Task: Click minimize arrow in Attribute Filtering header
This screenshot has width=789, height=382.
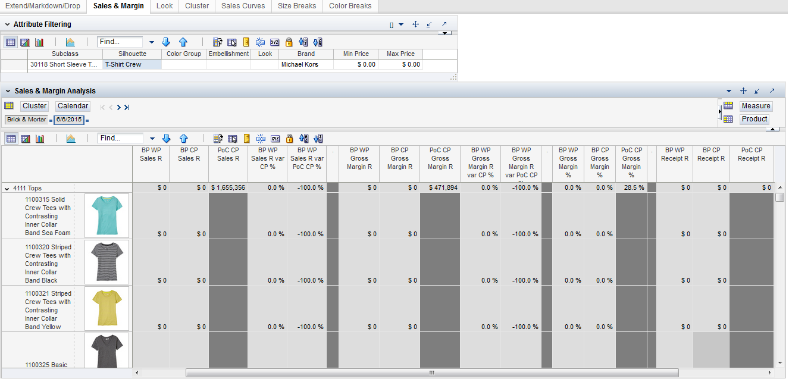Action: pyautogui.click(x=430, y=24)
